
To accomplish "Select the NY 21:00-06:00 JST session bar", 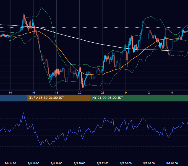I will tap(139, 98).
